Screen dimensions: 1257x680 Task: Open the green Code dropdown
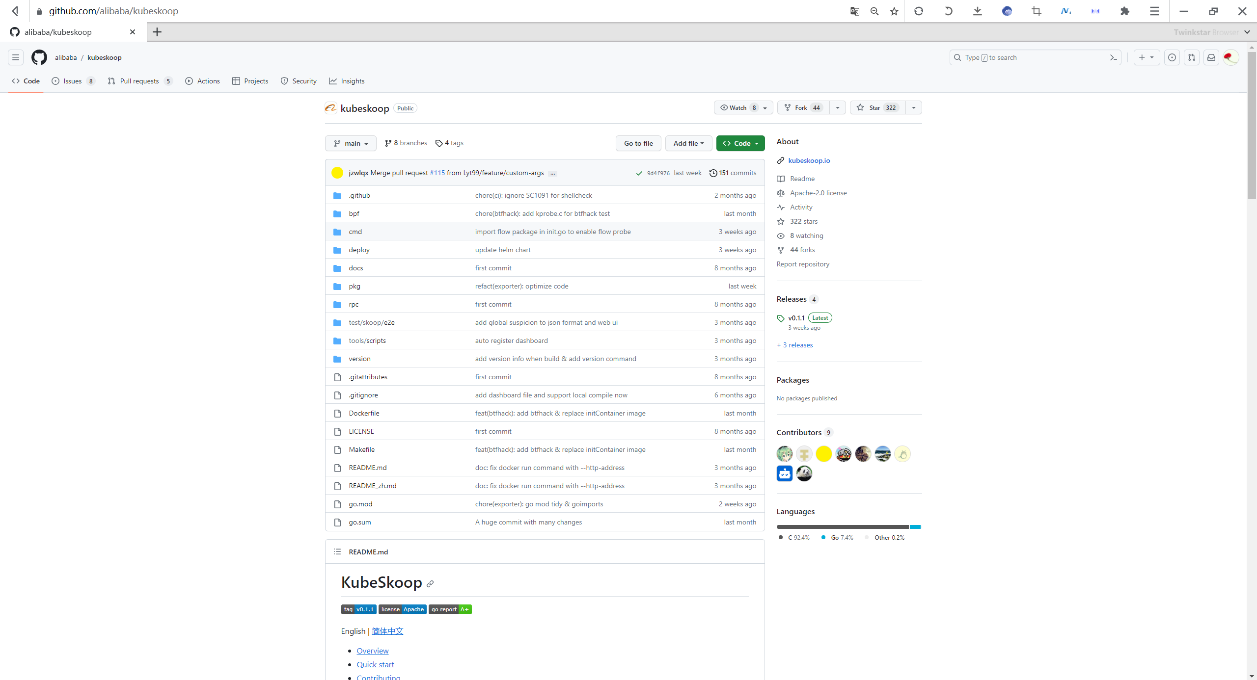[740, 143]
